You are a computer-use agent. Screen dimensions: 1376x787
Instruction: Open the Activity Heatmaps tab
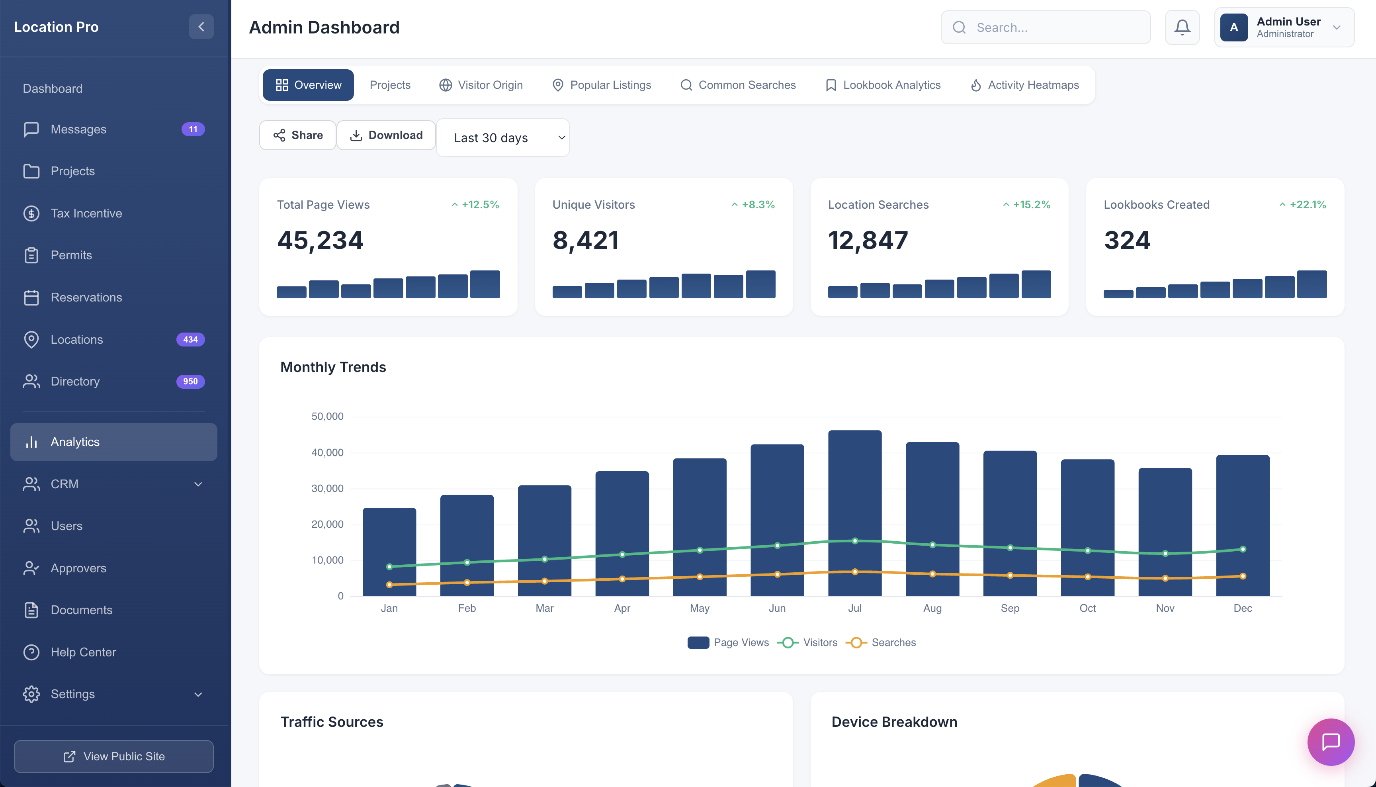point(1024,85)
